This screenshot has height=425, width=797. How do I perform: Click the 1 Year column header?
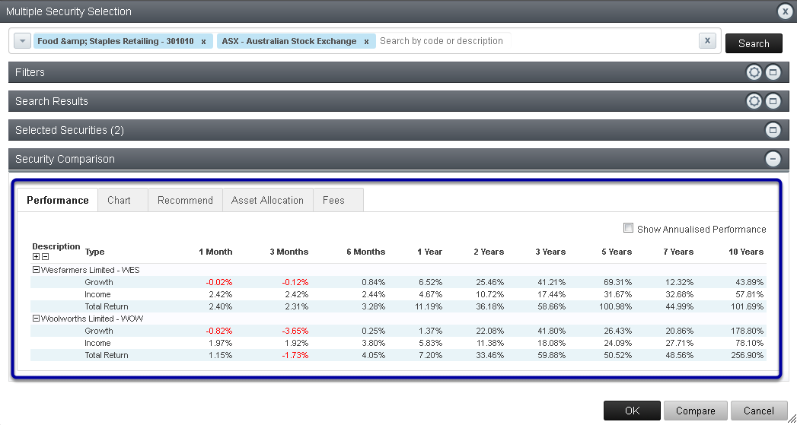[x=429, y=252]
